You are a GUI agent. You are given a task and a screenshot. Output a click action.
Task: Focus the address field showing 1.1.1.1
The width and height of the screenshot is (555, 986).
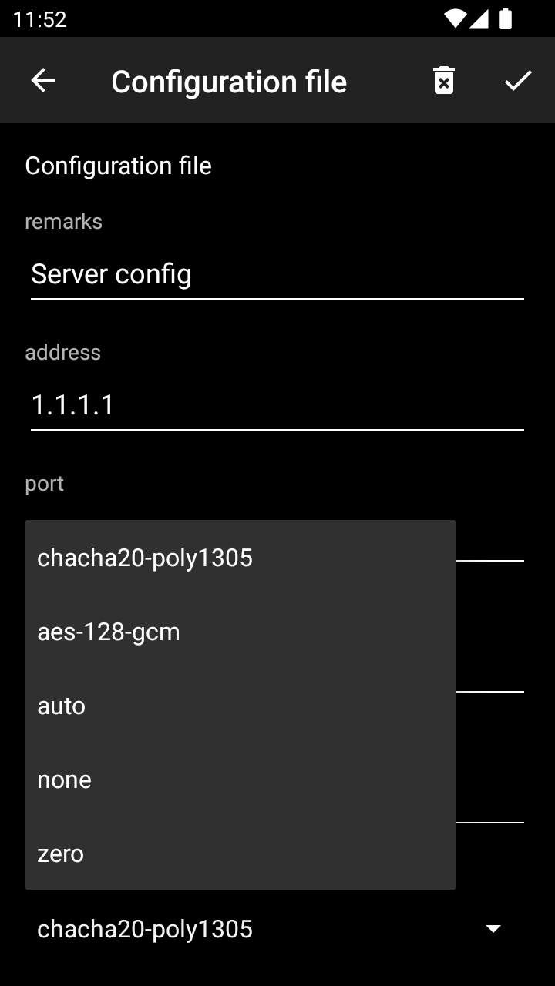tap(277, 405)
